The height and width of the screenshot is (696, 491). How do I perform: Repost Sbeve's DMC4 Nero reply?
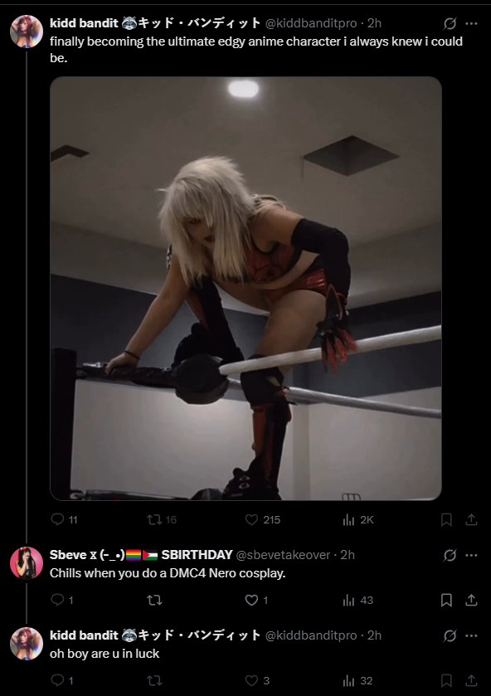point(154,600)
